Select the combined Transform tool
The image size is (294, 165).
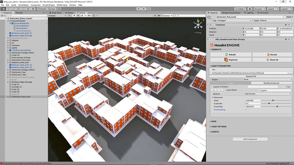tap(28, 9)
